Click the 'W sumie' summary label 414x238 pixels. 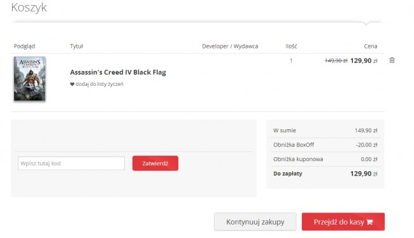[285, 130]
